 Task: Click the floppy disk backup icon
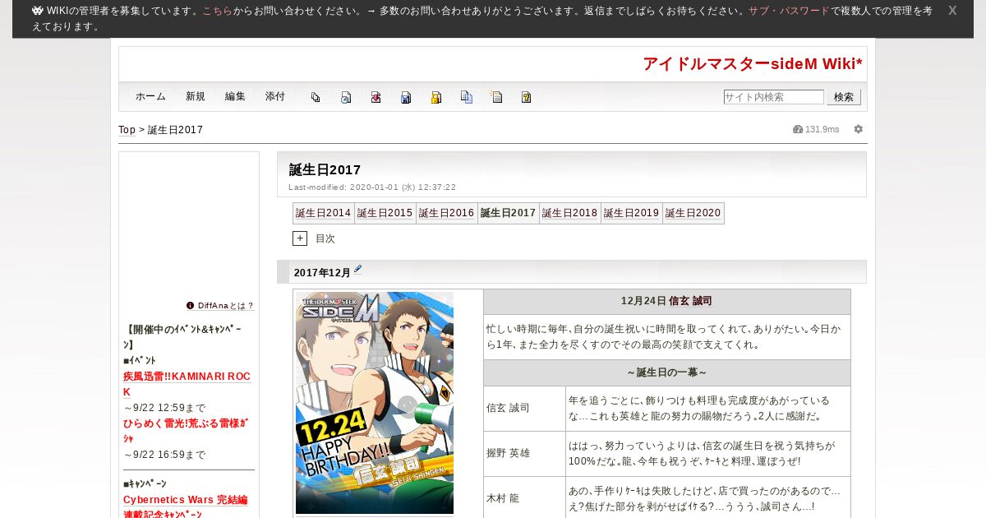[x=406, y=97]
